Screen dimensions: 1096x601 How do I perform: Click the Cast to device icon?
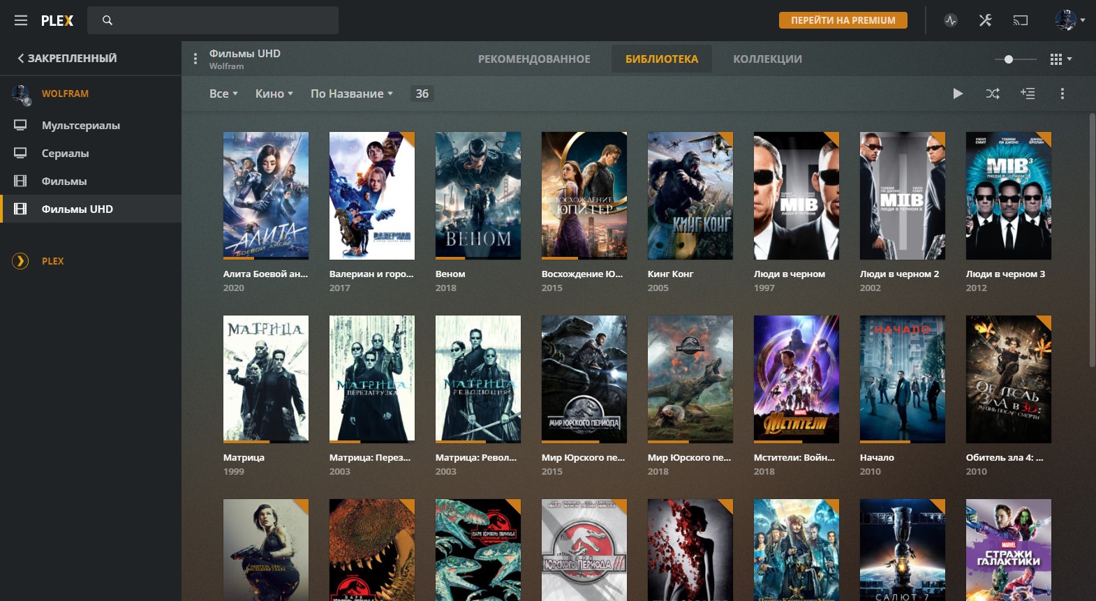pyautogui.click(x=1020, y=20)
